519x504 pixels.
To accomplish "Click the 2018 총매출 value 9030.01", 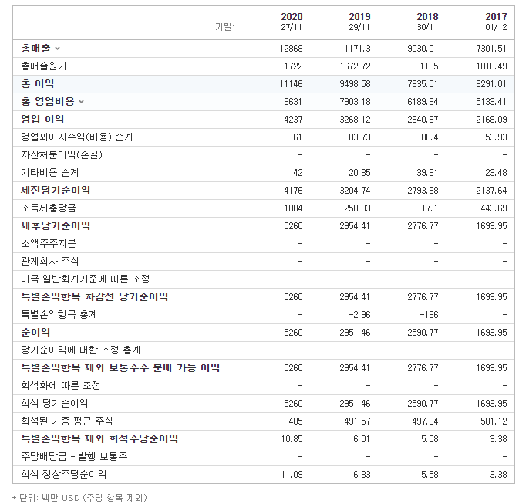I will [423, 49].
